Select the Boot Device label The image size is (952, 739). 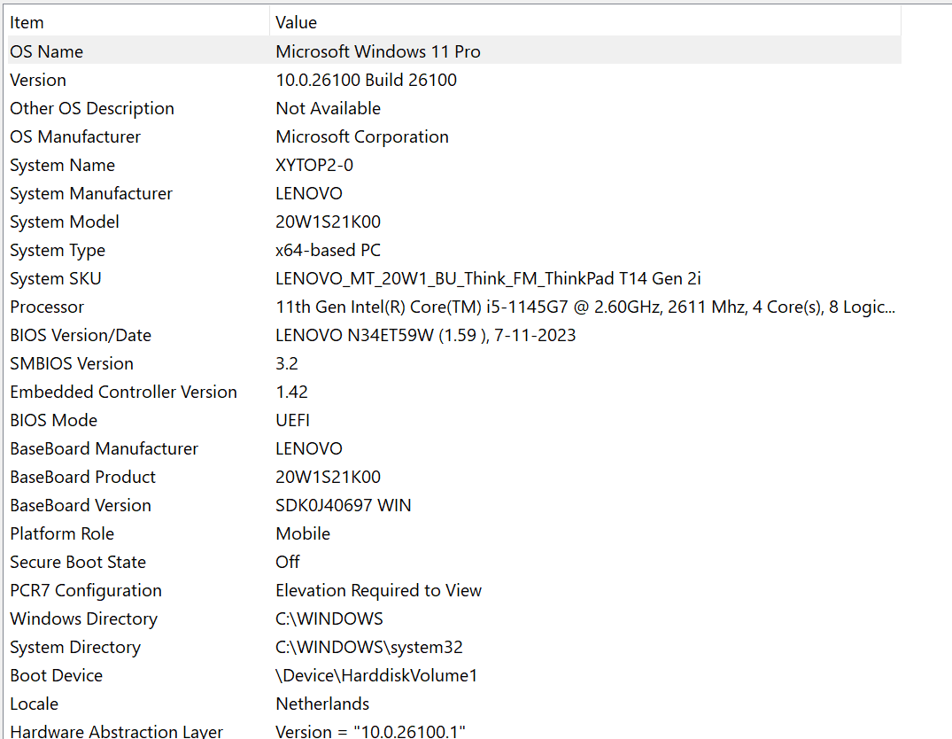57,676
